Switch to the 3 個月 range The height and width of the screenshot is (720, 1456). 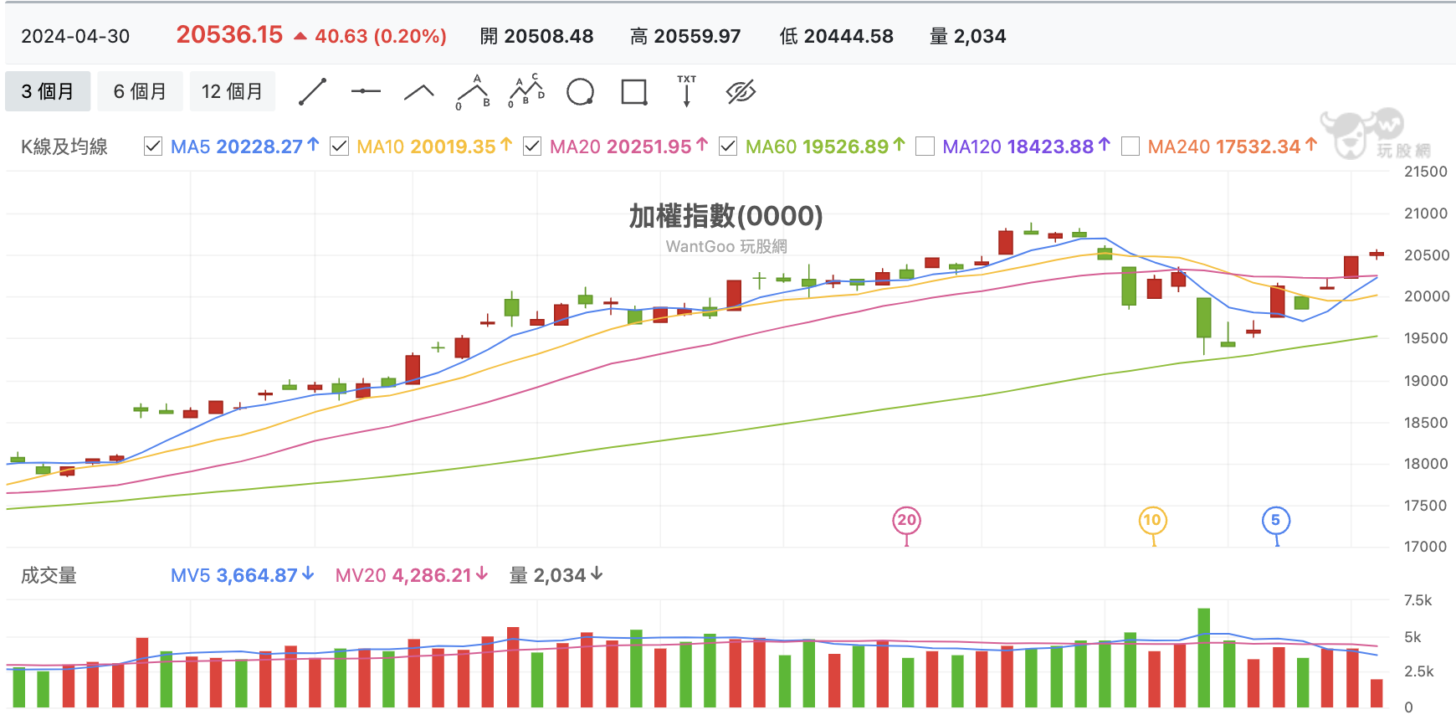coord(48,91)
